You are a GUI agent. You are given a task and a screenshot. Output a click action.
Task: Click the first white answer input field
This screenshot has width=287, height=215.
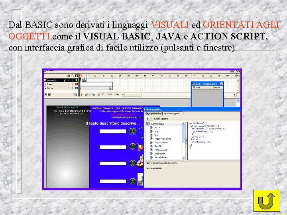(x=113, y=131)
